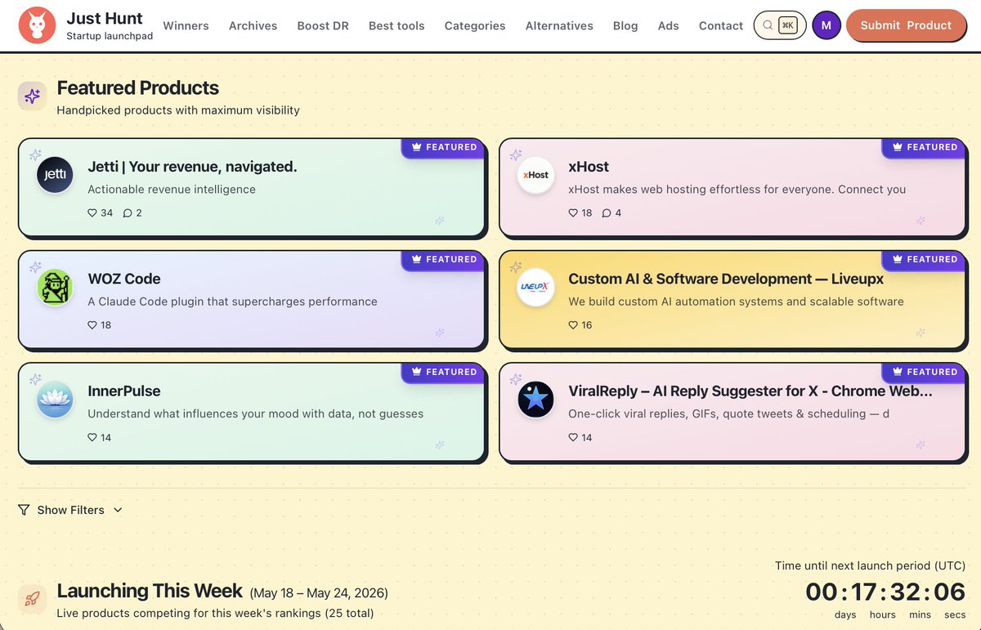
Task: Click "xHost makes web hosting effortless" text
Action: 737,190
